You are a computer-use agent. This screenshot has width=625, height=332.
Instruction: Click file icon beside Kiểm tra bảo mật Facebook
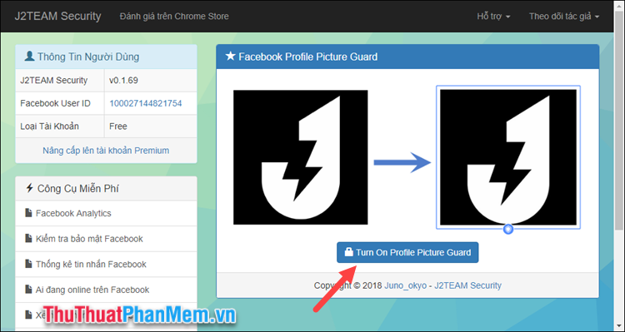click(28, 239)
